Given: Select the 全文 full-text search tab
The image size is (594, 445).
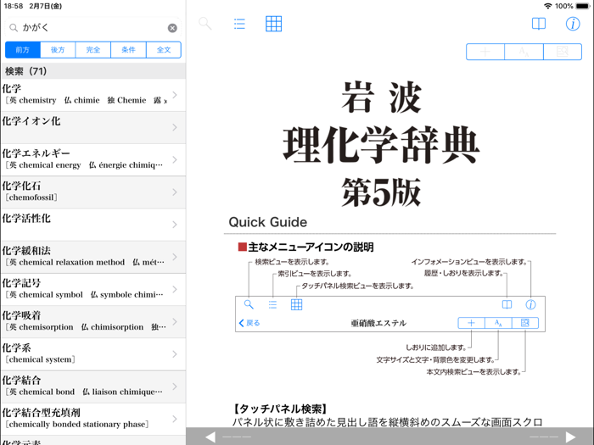Looking at the screenshot, I should (164, 49).
